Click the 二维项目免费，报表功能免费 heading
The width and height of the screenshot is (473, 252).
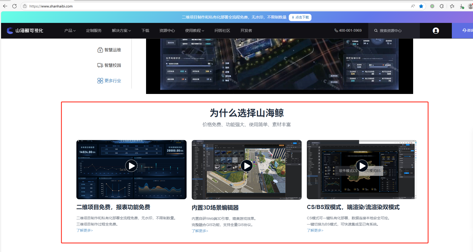[113, 207]
